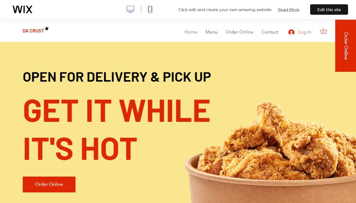The width and height of the screenshot is (356, 203).
Task: Click the DA CRUST site logo
Action: 33,31
